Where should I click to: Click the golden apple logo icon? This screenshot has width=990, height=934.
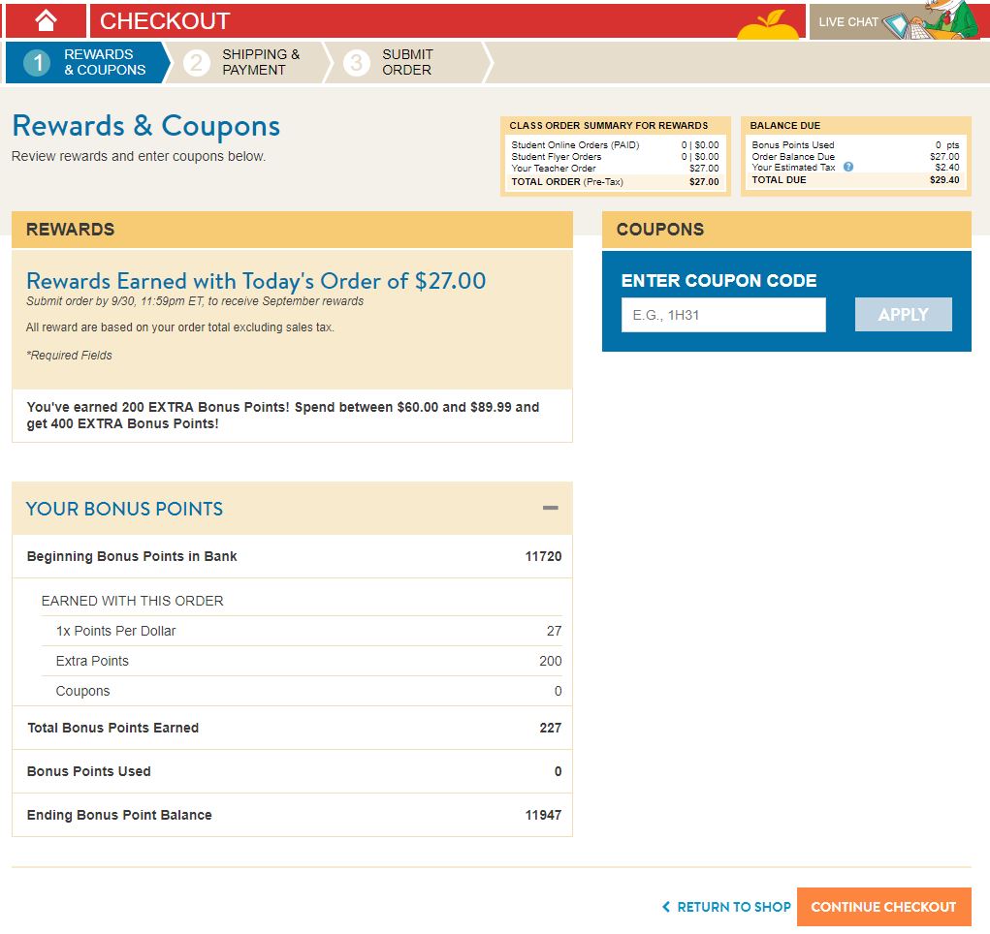pos(768,24)
